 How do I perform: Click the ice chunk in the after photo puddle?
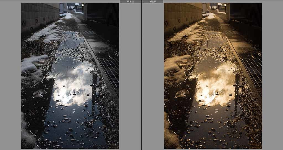pos(182,94)
